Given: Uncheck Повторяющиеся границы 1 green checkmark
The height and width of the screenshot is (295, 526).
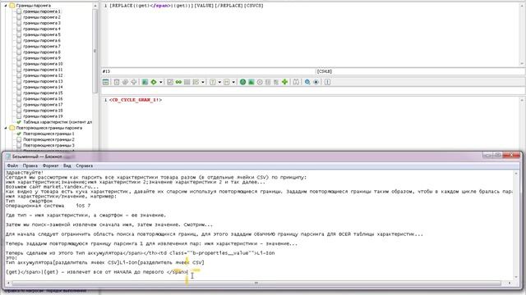Looking at the screenshot, I should coord(19,134).
